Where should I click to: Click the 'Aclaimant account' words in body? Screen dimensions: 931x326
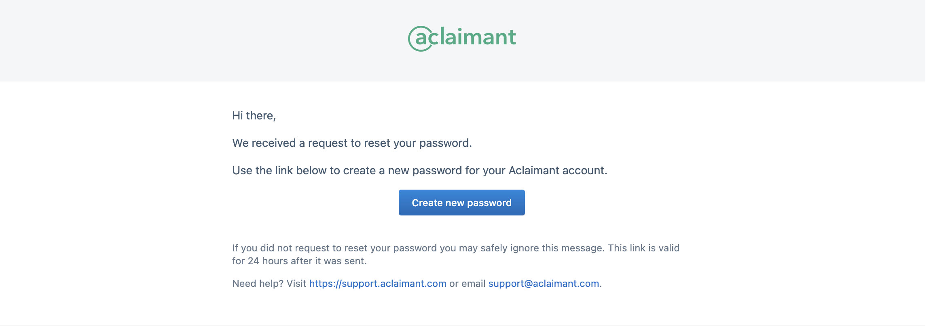[557, 171]
